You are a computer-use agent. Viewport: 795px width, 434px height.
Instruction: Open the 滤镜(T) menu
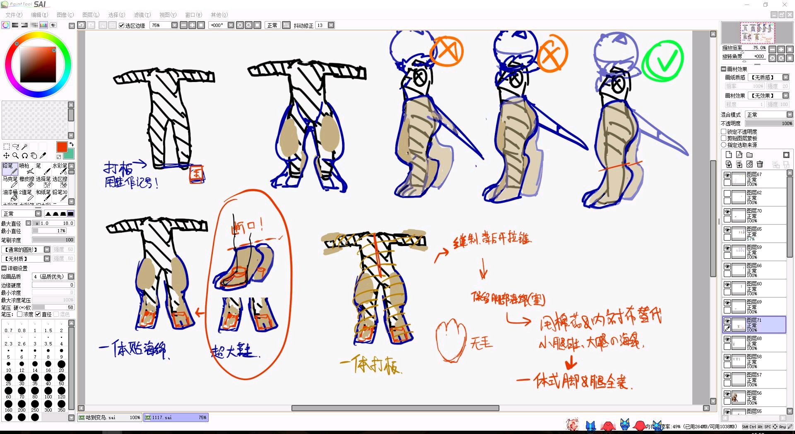pyautogui.click(x=142, y=15)
